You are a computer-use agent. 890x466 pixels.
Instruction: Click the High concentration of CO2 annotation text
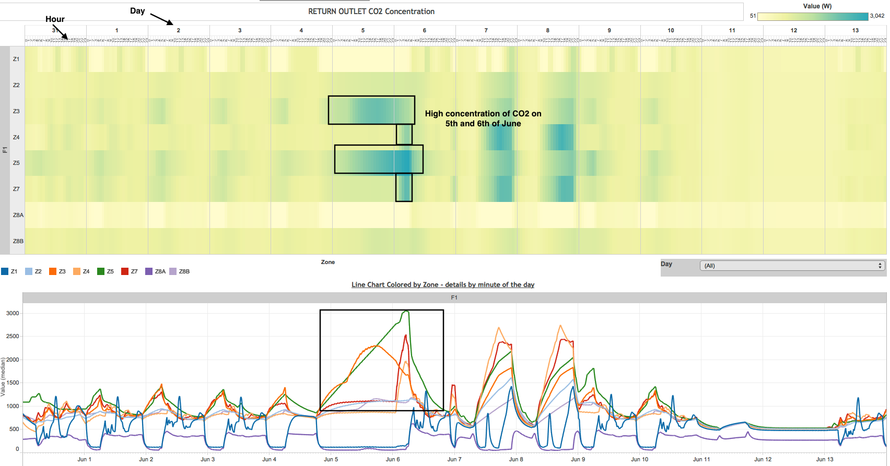tap(483, 118)
